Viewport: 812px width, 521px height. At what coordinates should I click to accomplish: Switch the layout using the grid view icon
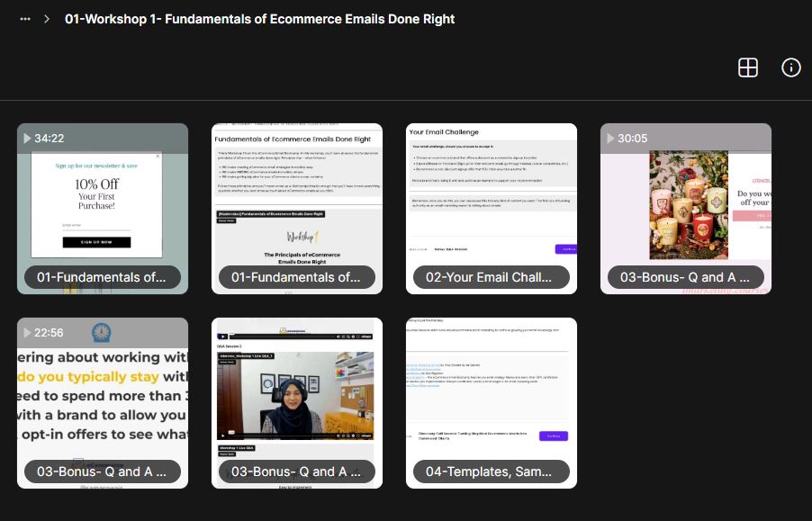click(748, 67)
